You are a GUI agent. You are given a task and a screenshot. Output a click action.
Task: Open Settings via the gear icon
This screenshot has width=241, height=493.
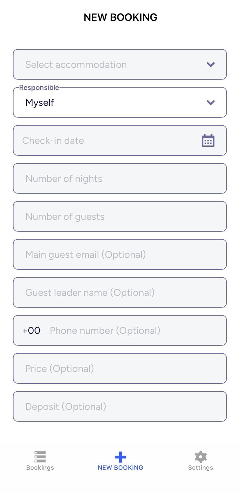[x=200, y=457]
